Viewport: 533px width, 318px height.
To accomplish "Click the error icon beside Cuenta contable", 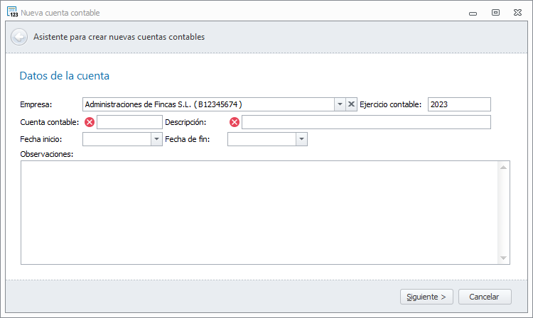I will pyautogui.click(x=90, y=122).
